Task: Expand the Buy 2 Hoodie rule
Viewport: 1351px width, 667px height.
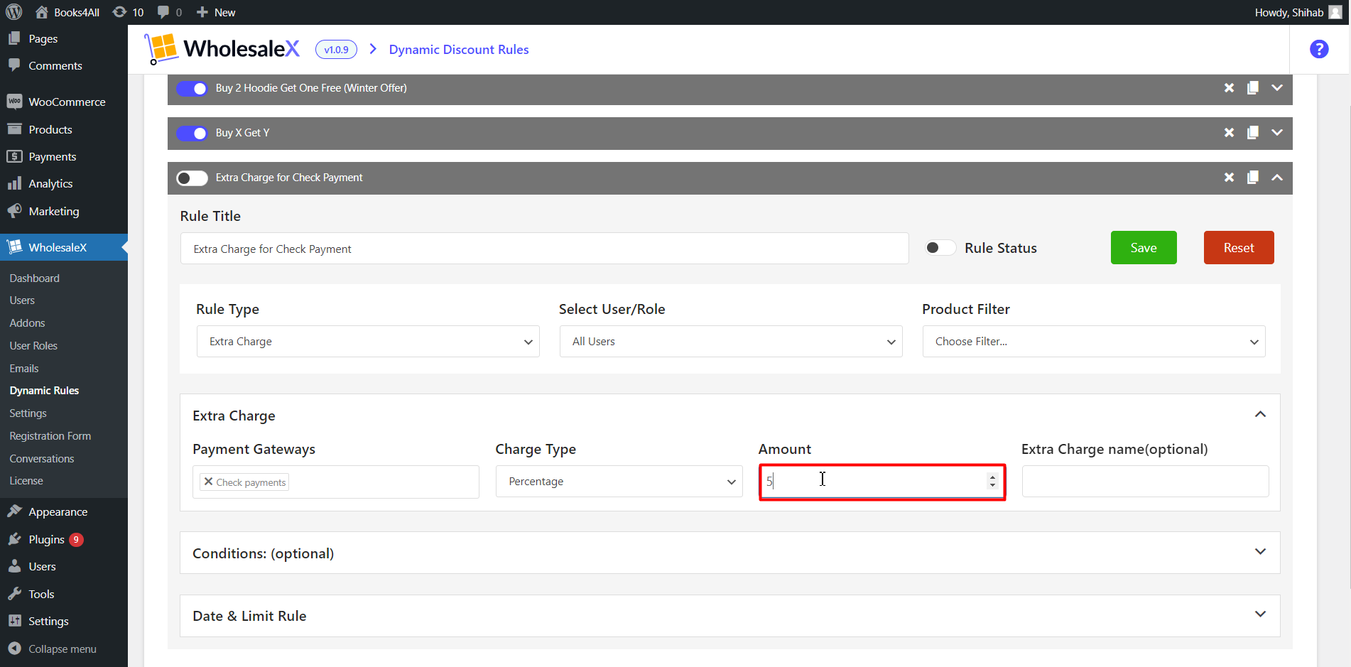Action: [x=1277, y=88]
